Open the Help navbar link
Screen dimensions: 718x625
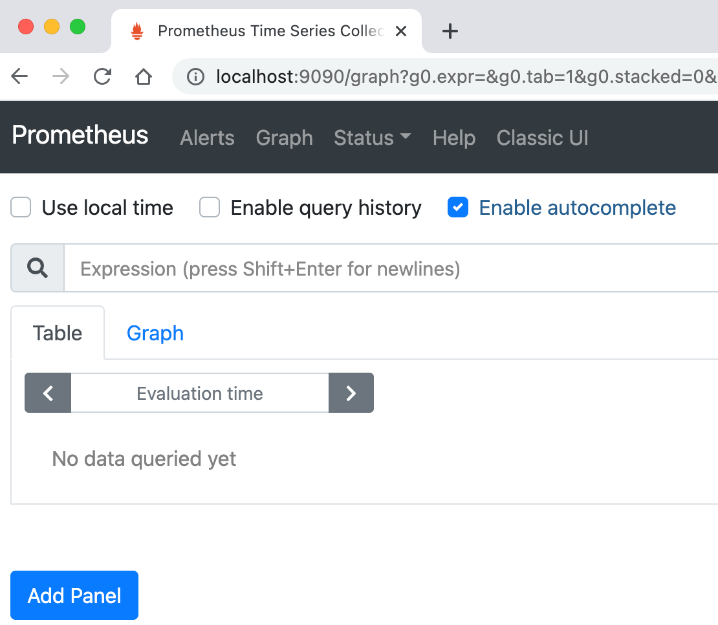click(x=454, y=138)
